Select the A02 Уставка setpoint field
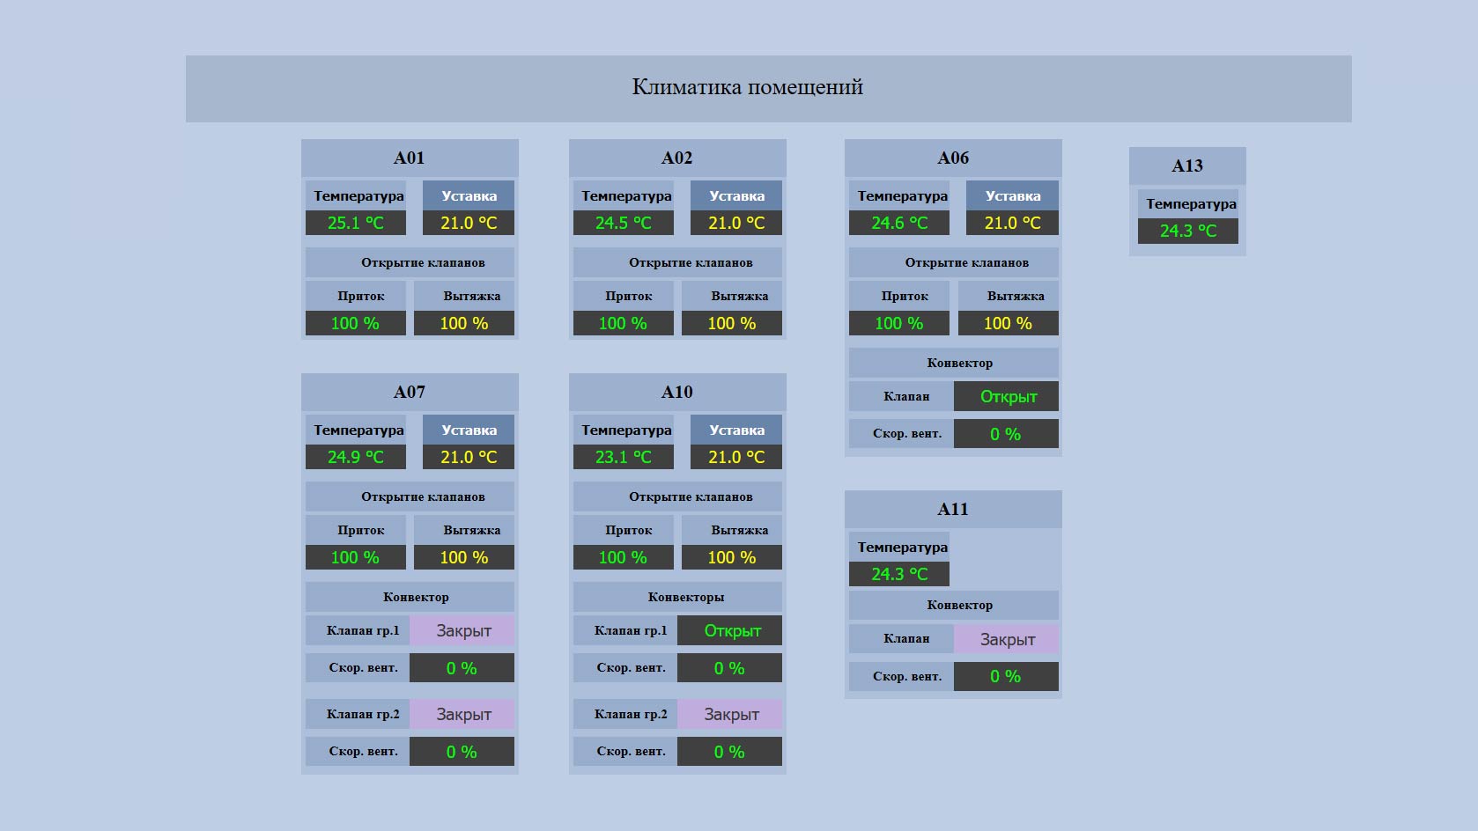The width and height of the screenshot is (1478, 831). click(736, 223)
